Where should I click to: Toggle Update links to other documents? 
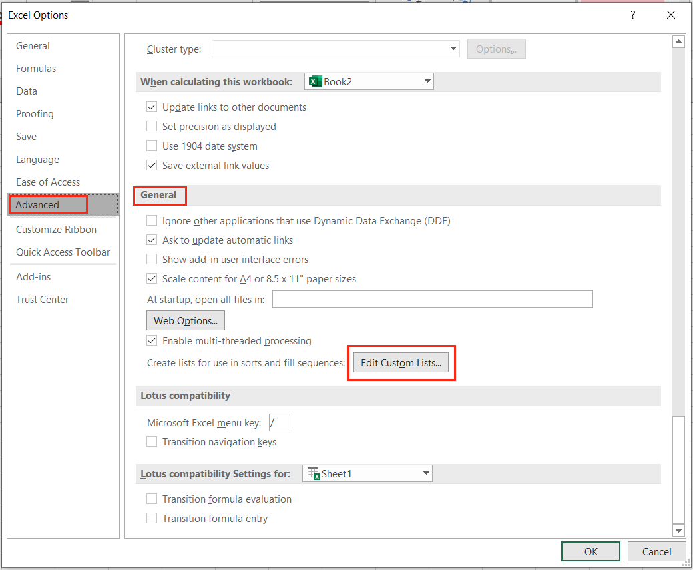(152, 107)
